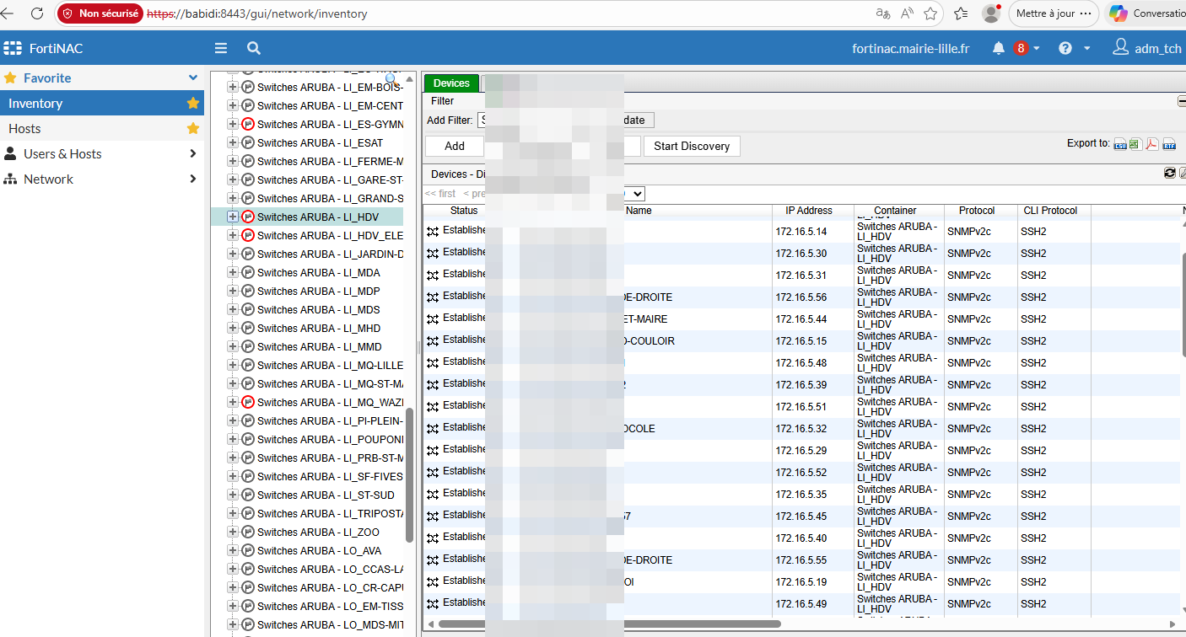Screen dimensions: 1186x637
Task: Open the Hosts sidebar item
Action: click(102, 129)
